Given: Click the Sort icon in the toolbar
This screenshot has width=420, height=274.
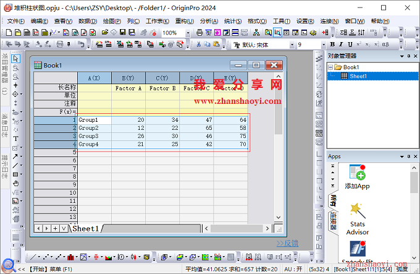Looking at the screenshot, I should [361, 33].
